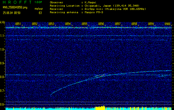The height and width of the screenshot is (110, 174).
Task: Click the 0857 time marker
Action: (x=118, y=24)
